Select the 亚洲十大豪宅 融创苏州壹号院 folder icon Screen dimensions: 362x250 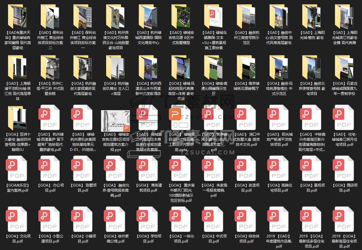click(18, 119)
